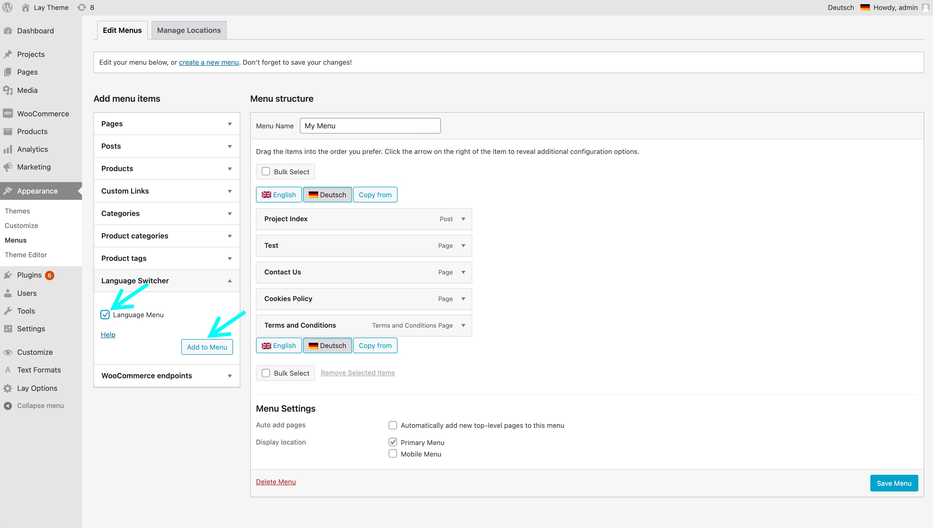This screenshot has height=528, width=933.
Task: Click the Lay Options gear icon
Action: pos(8,388)
